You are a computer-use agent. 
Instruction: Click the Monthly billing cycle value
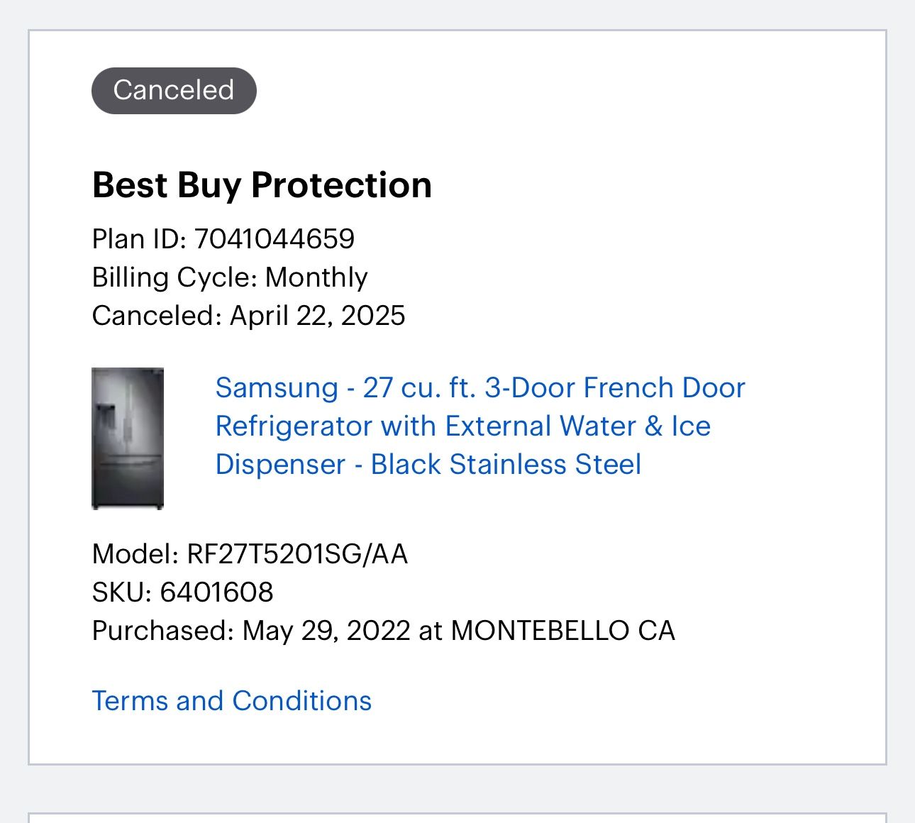tap(316, 277)
